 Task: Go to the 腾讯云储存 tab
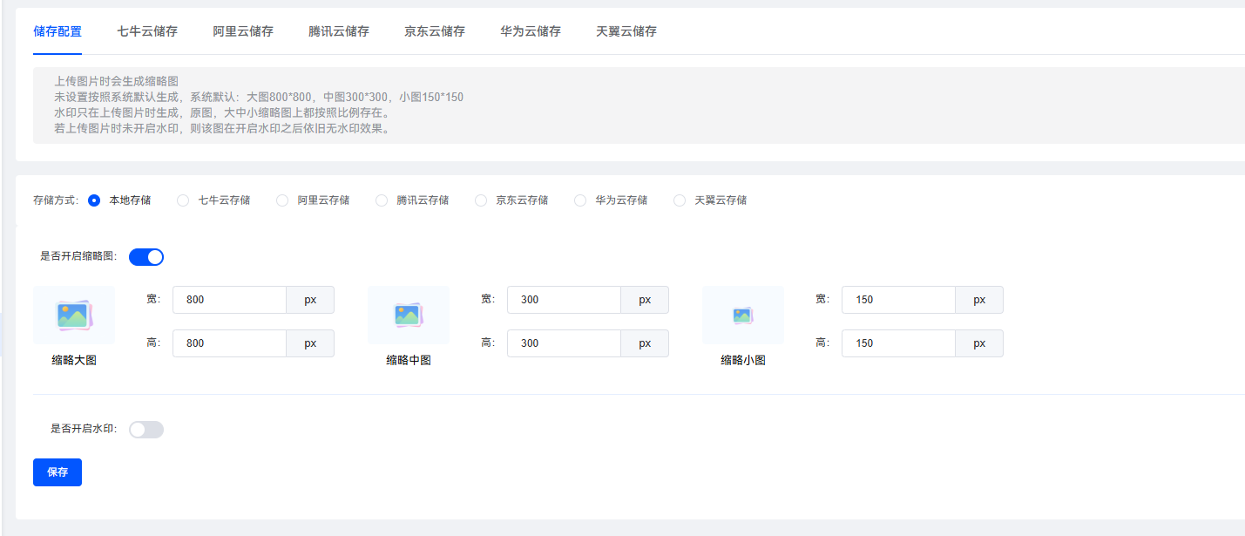(339, 31)
